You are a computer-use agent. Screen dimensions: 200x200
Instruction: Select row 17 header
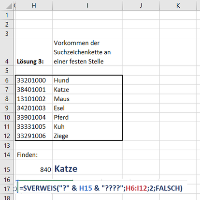(7, 189)
